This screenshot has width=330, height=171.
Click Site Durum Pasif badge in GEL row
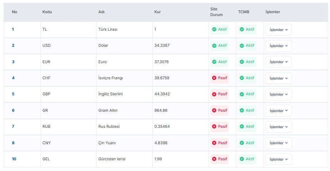click(x=220, y=159)
